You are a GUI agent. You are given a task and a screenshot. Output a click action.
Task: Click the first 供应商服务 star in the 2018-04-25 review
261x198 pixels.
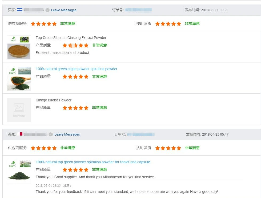tap(33, 148)
